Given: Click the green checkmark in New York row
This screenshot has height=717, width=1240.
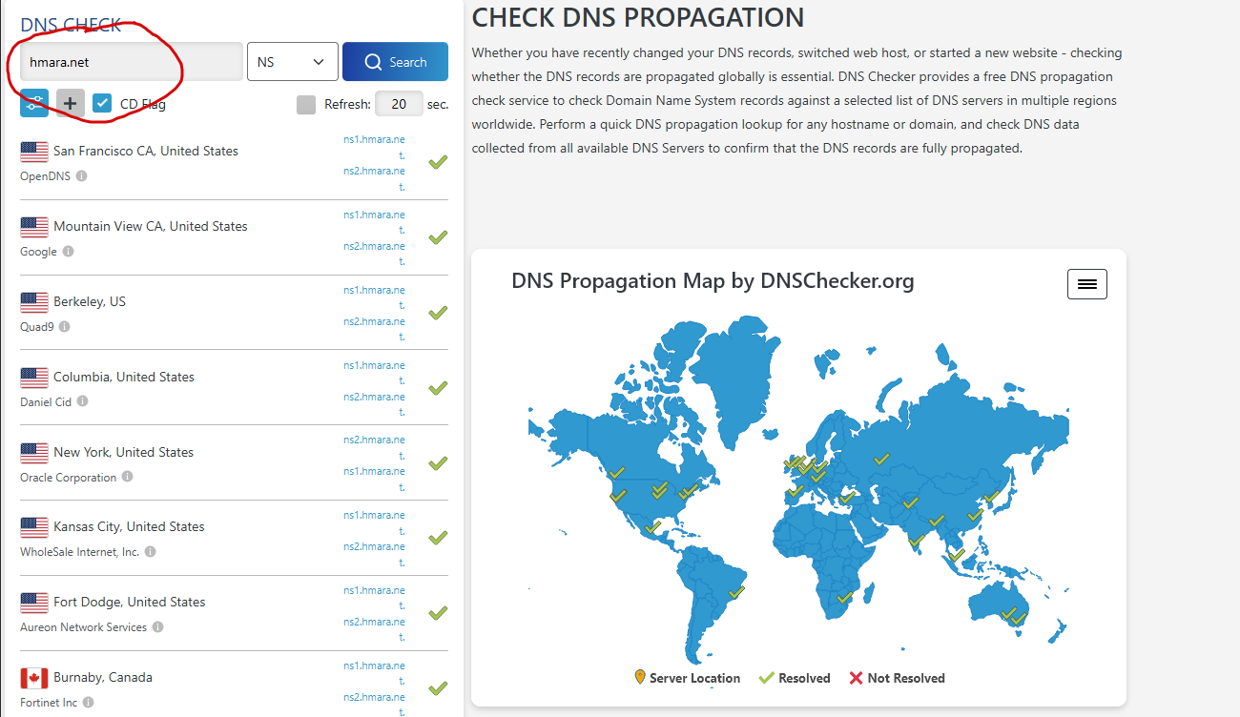Looking at the screenshot, I should pos(438,463).
